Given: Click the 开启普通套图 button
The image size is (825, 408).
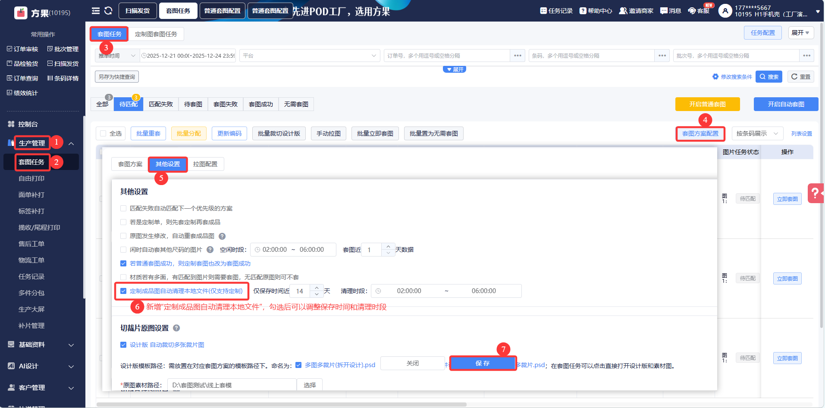Looking at the screenshot, I should pyautogui.click(x=707, y=104).
